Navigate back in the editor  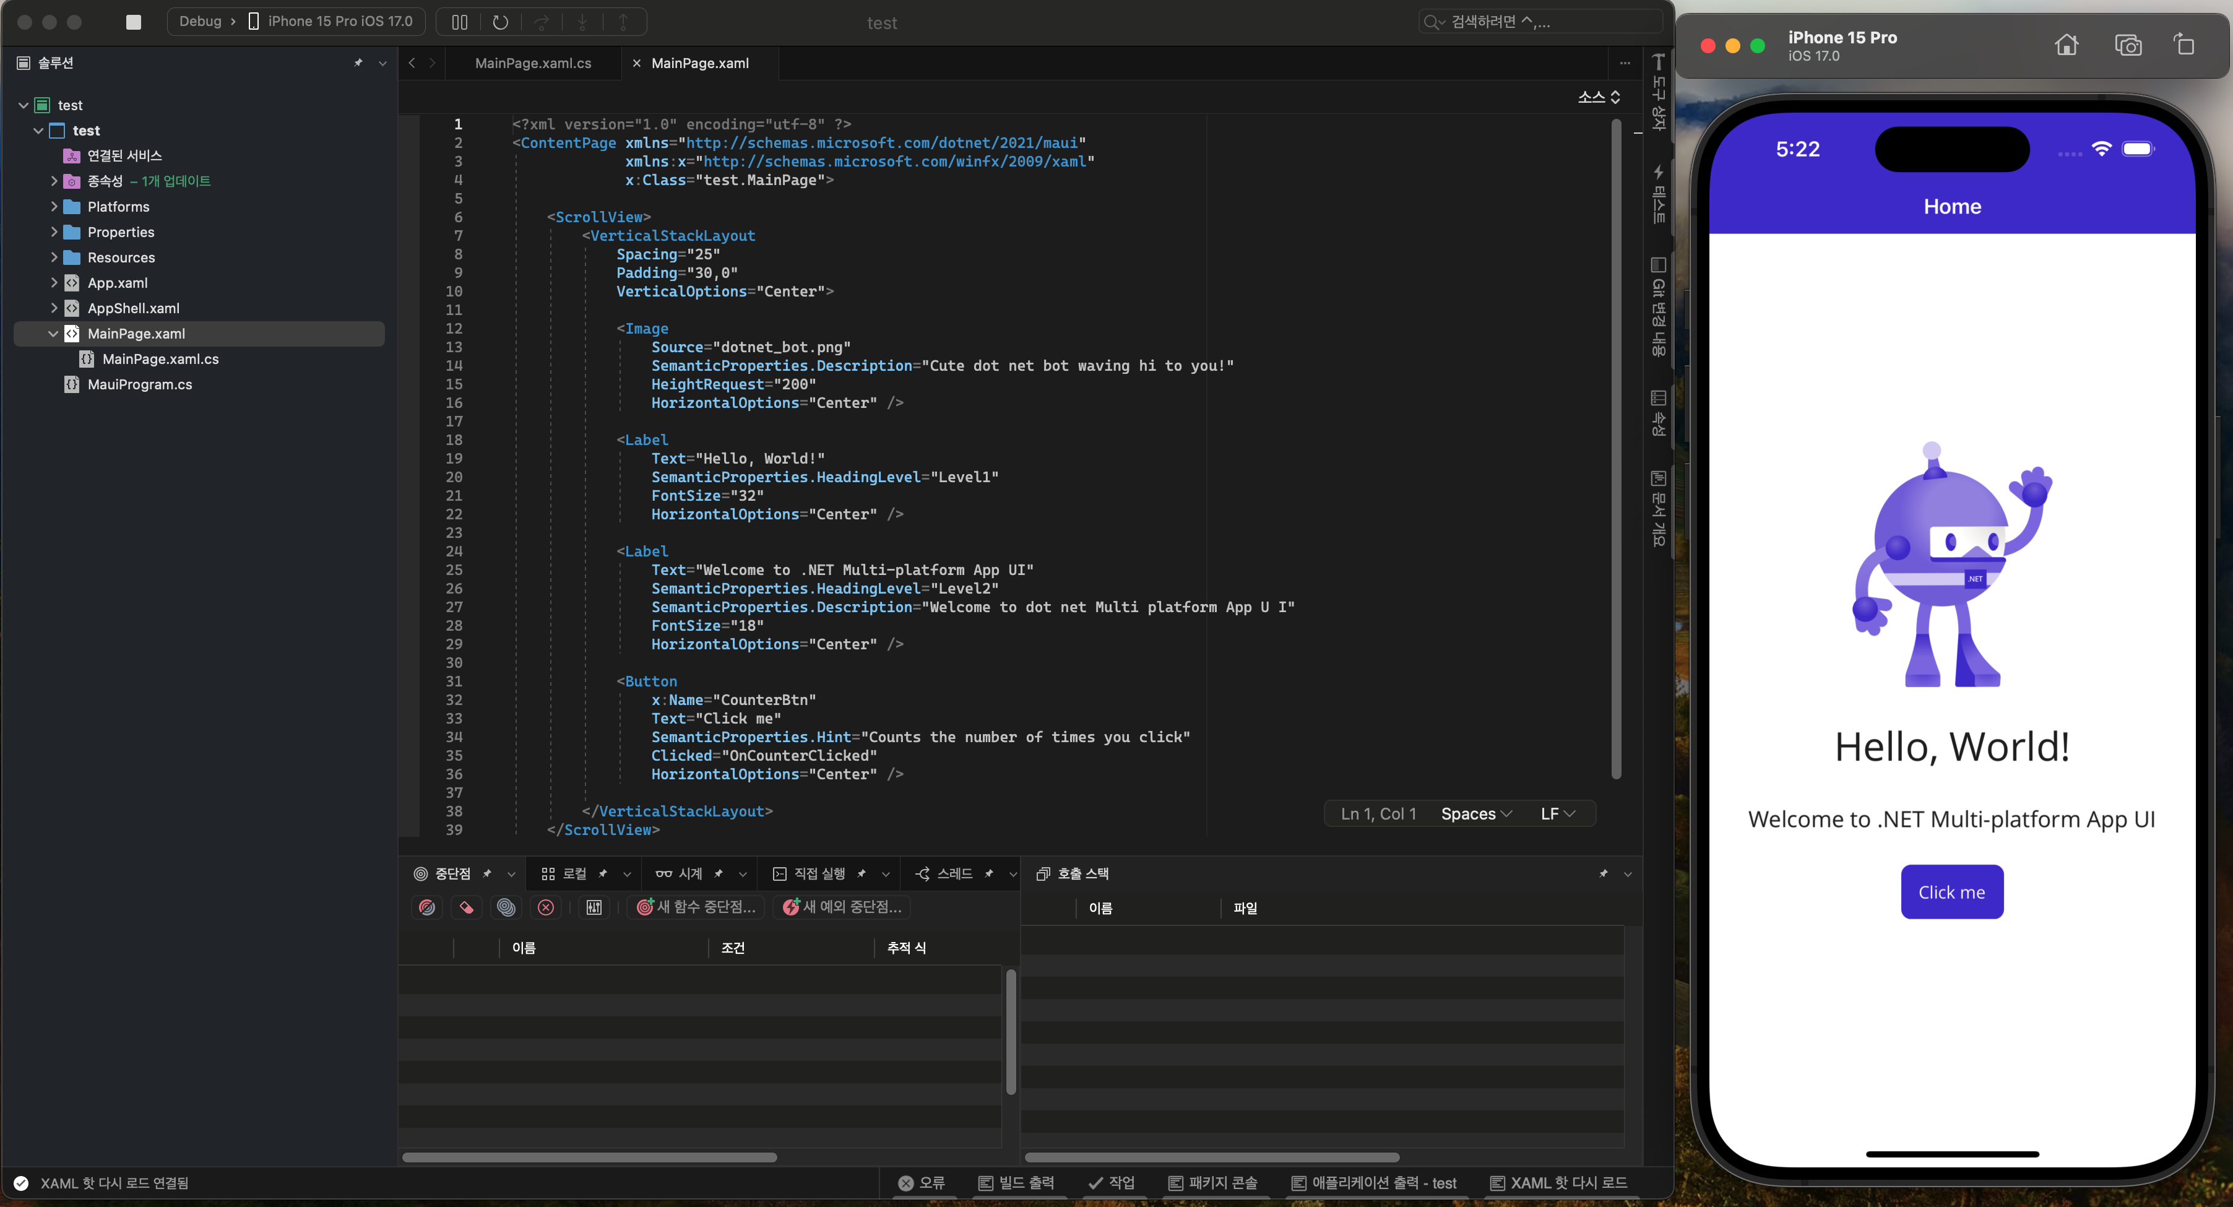click(412, 63)
